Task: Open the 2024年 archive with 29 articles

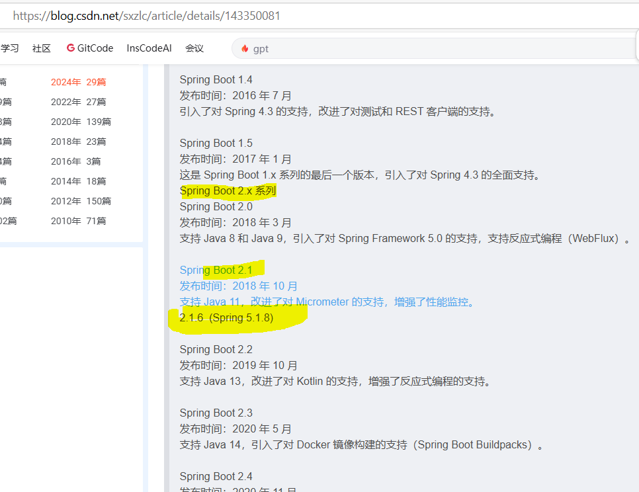Action: click(x=79, y=81)
